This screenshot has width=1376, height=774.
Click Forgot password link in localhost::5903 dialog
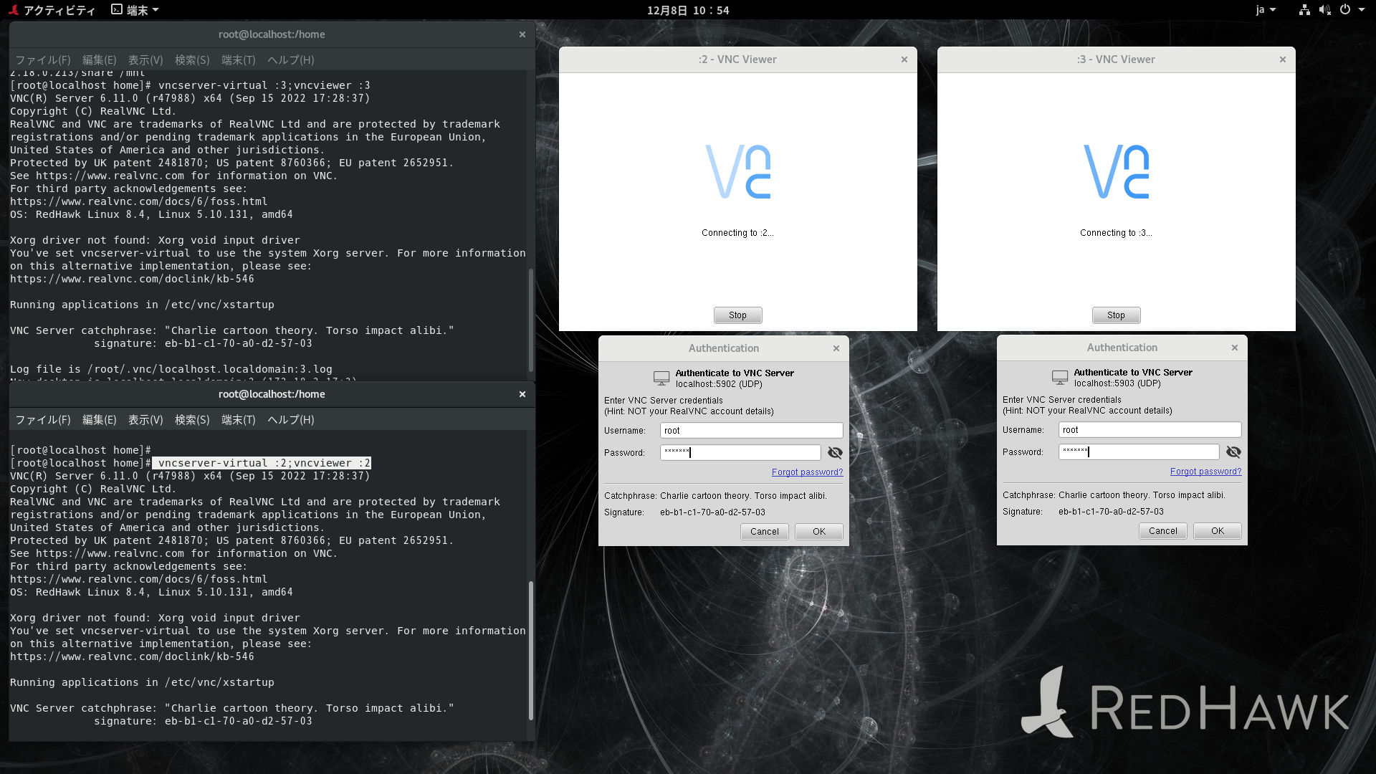[1205, 472]
